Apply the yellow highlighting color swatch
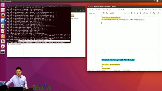162x91 pixels. (x=158, y=13)
